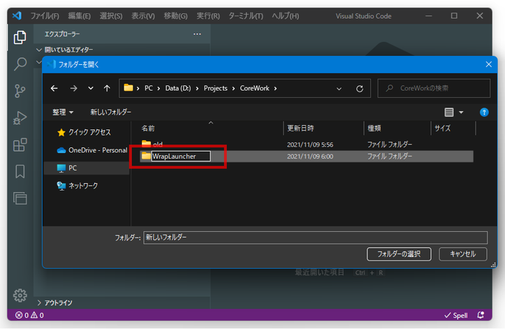Screen dimensions: 505x329
Task: Open the project manager icon in activity bar
Action: [20, 198]
